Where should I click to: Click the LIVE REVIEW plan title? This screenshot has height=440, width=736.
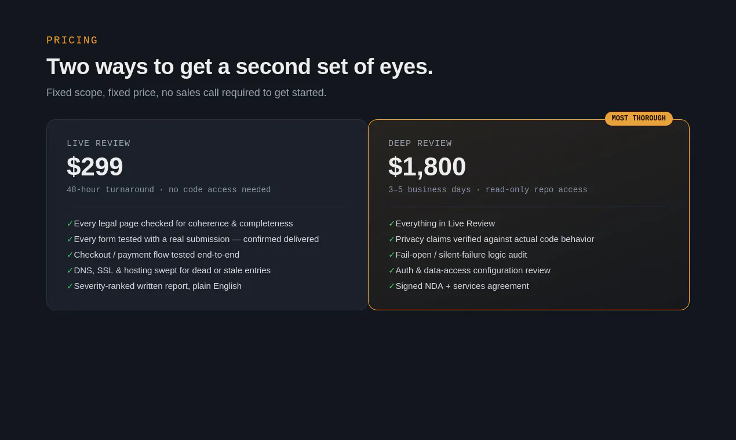pyautogui.click(x=99, y=144)
